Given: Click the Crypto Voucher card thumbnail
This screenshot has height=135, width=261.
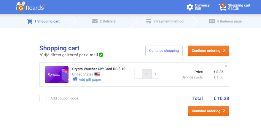Looking at the screenshot, I should pyautogui.click(x=57, y=75).
